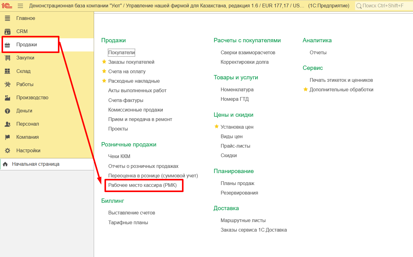The width and height of the screenshot is (413, 257).
Task: Click the Цены и скидки heading
Action: click(x=233, y=115)
